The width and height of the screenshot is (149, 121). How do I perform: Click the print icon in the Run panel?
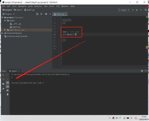coord(8,90)
